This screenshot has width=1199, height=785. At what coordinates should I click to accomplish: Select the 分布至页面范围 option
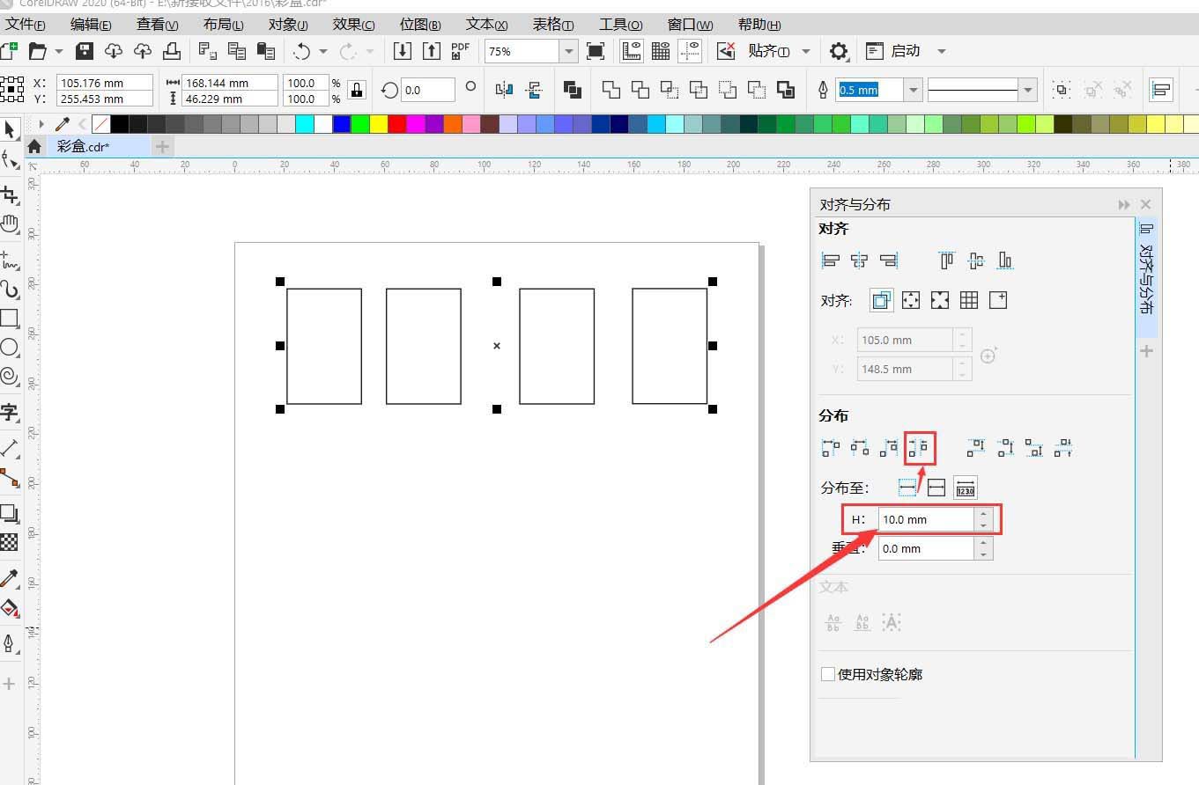coord(936,487)
